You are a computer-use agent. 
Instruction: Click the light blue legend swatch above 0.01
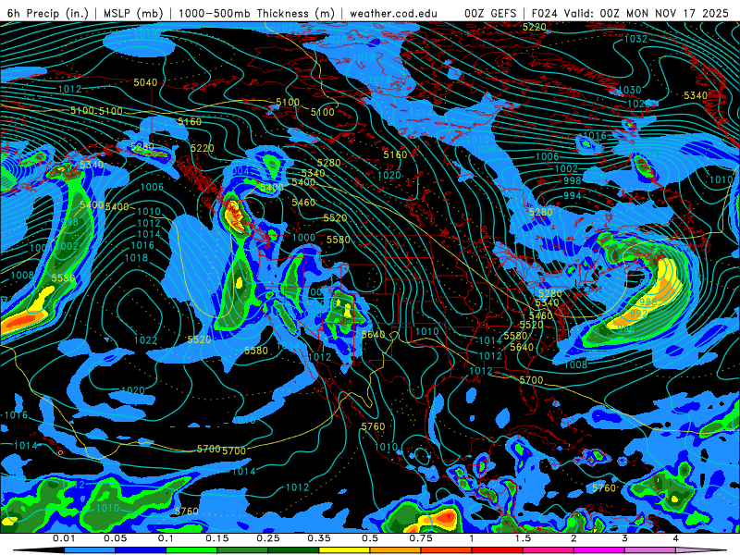pyautogui.click(x=89, y=550)
